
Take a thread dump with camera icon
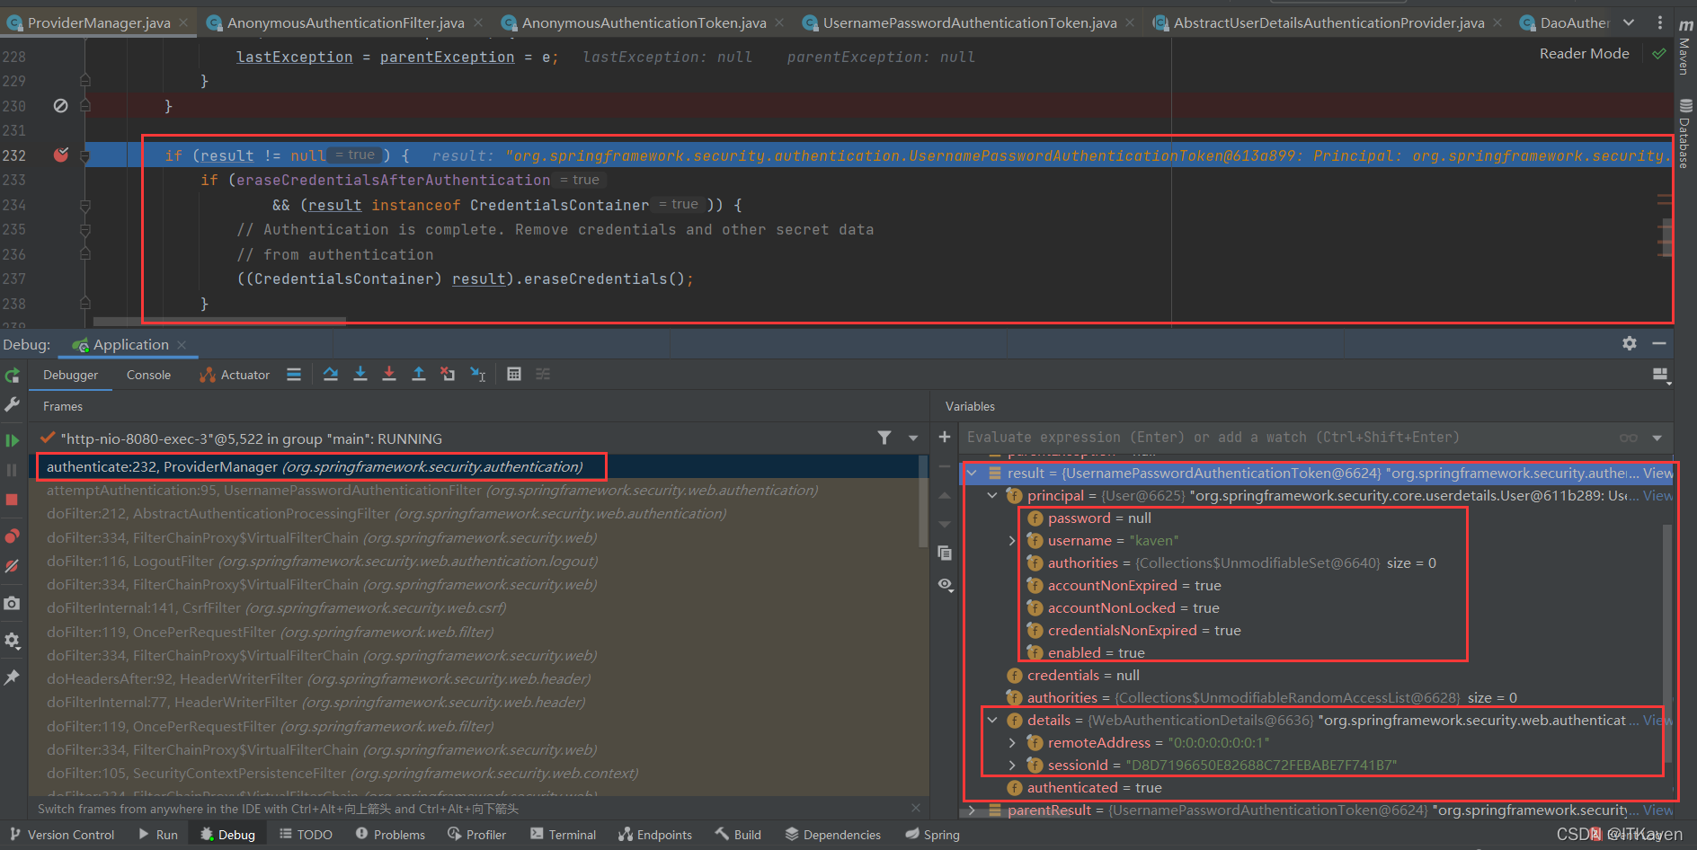point(12,603)
